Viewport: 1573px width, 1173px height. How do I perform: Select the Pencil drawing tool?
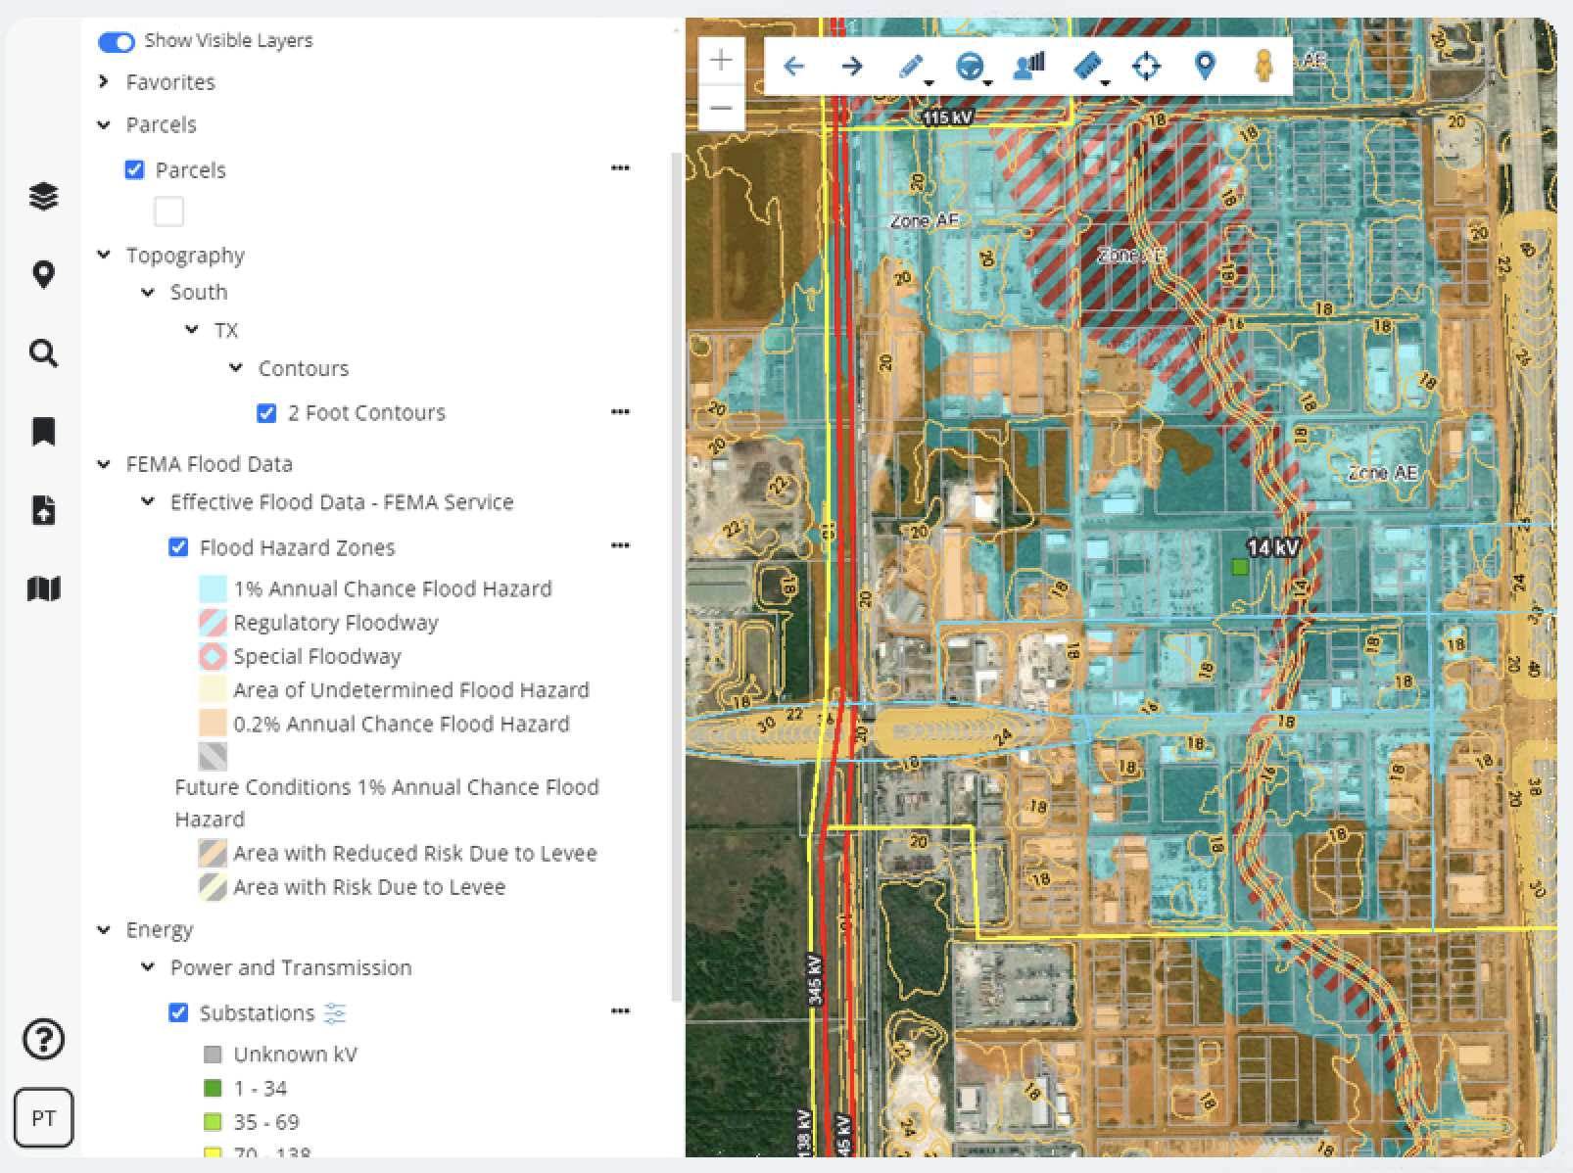click(911, 67)
